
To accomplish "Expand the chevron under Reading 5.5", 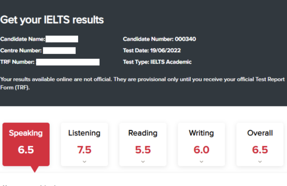I will click(x=143, y=162).
